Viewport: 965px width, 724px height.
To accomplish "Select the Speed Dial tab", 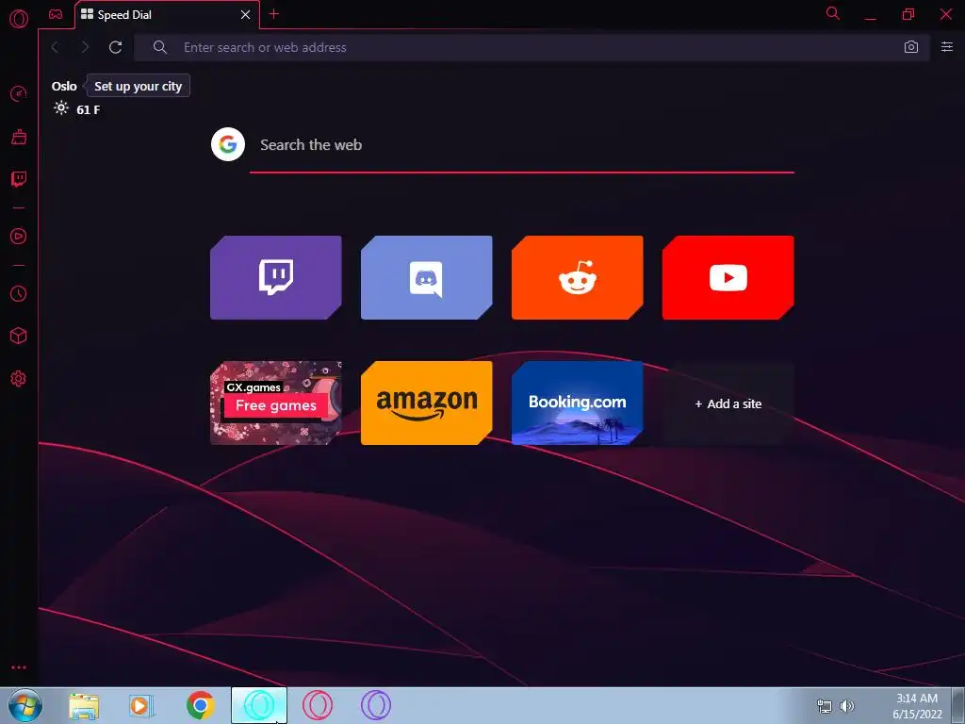I will coord(166,15).
